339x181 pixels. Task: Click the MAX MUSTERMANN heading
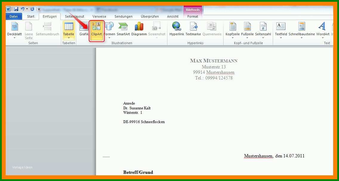214,61
